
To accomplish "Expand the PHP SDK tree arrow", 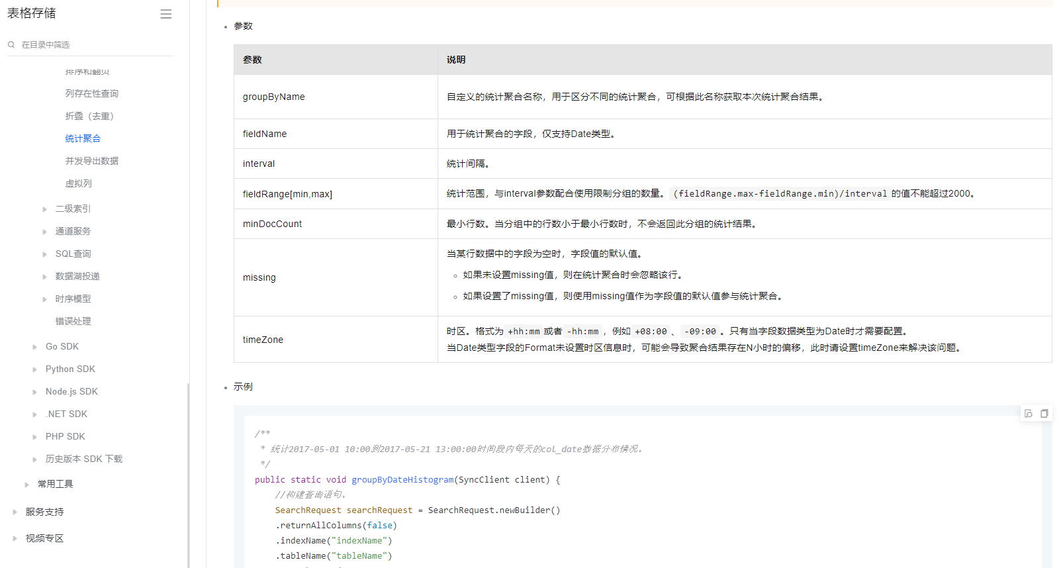I will tap(35, 437).
